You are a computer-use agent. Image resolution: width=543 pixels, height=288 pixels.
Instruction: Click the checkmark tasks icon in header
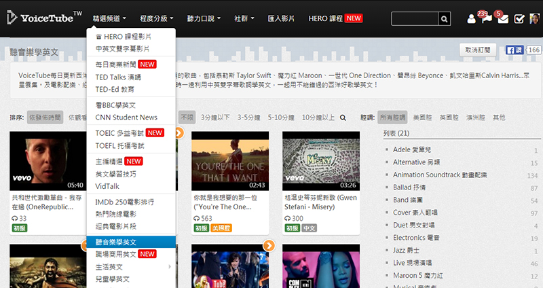point(519,19)
